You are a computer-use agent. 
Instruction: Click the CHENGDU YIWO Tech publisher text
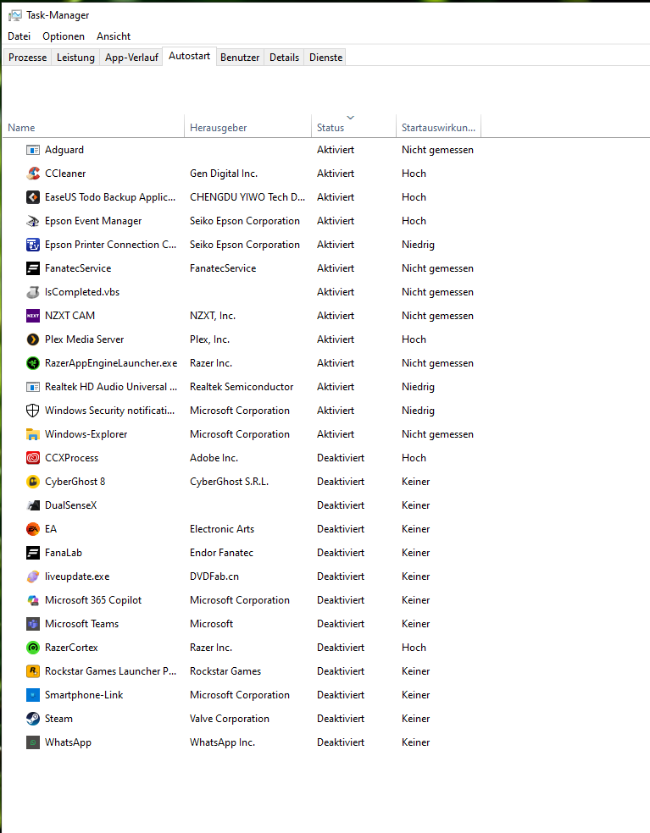coord(247,197)
